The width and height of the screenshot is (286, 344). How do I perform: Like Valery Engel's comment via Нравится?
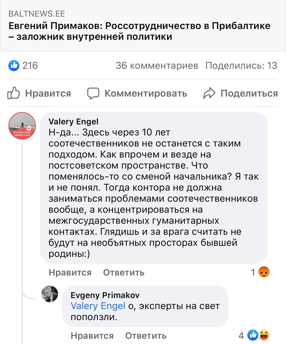point(70,273)
